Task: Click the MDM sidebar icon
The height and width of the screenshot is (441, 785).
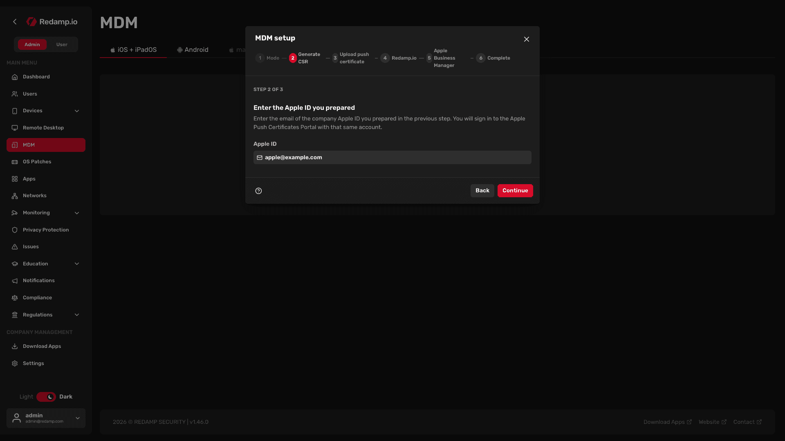Action: [x=15, y=145]
